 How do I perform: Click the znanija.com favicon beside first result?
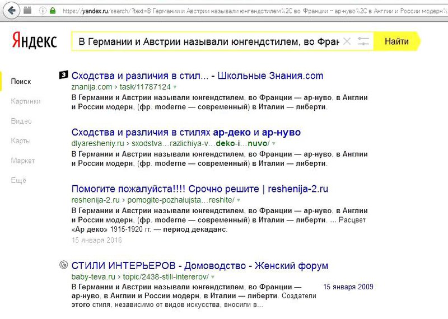coord(63,76)
